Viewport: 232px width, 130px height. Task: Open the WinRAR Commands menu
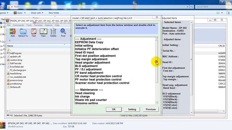pyautogui.click(x=18, y=25)
